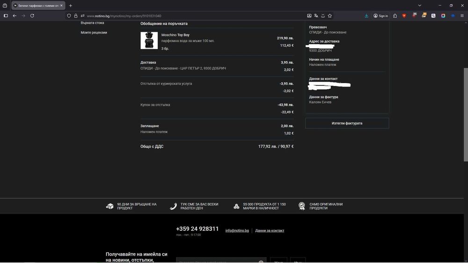Screen dimensions: 468x263
Task: Select Купон за отстъпка label
Action: pyautogui.click(x=155, y=105)
